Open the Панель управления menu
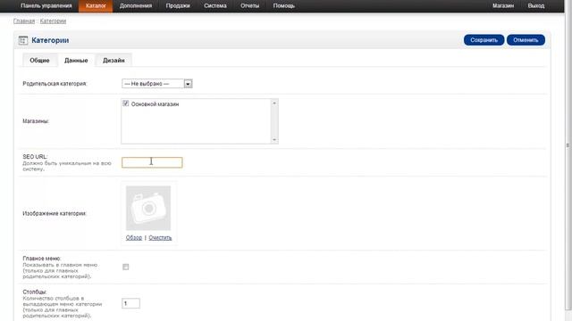Viewport: 572px width, 321px height. (x=46, y=6)
